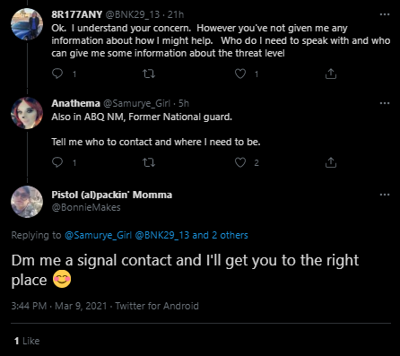The width and height of the screenshot is (400, 356).
Task: Reply to Anathema's National Guard tweet
Action: pos(57,162)
